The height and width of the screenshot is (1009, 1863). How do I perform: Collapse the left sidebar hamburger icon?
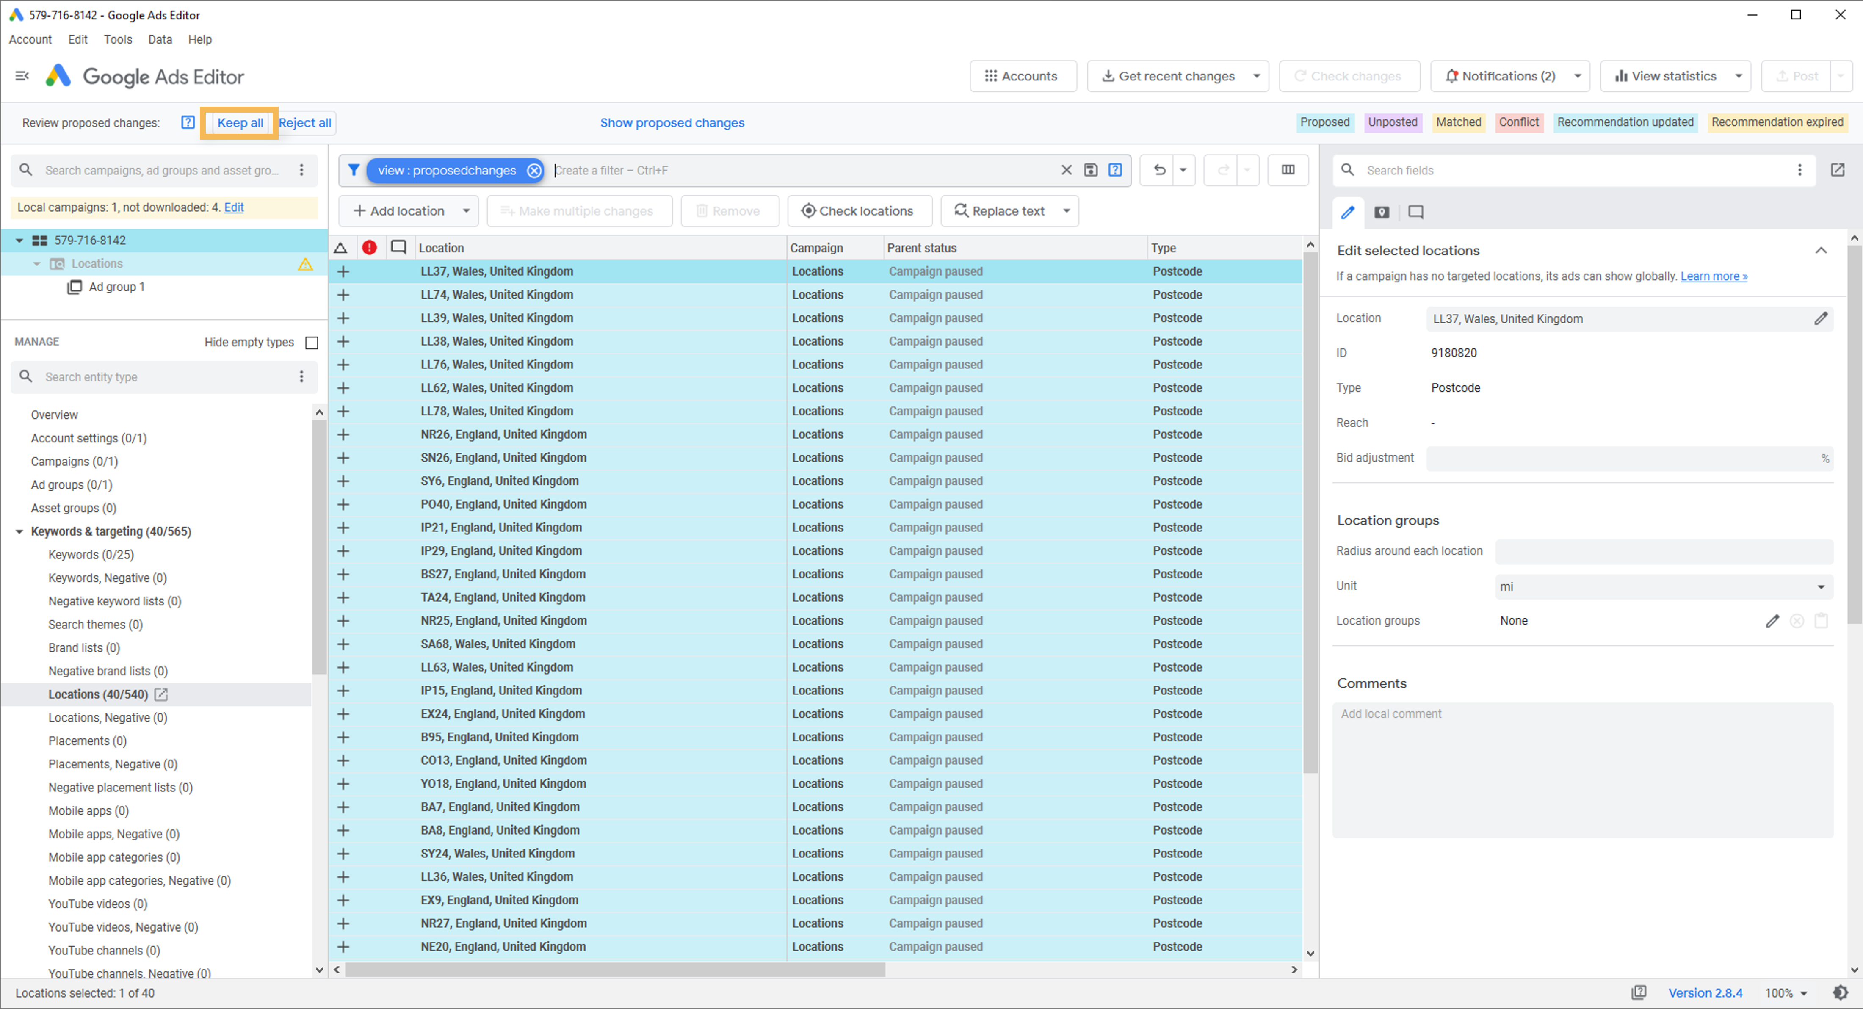pyautogui.click(x=22, y=76)
